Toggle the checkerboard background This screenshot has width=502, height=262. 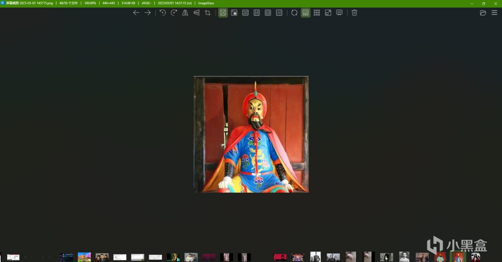click(x=317, y=13)
